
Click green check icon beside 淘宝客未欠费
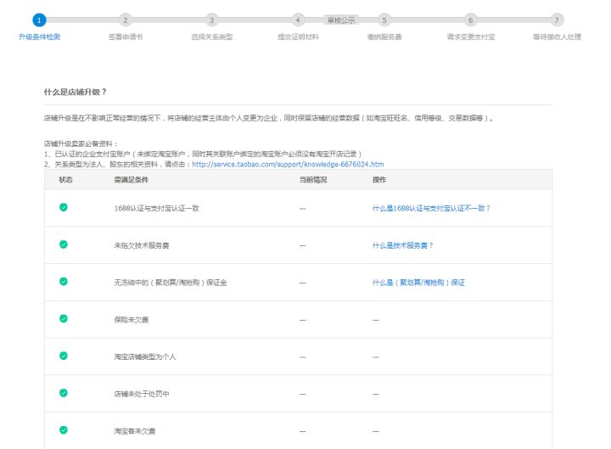(64, 430)
